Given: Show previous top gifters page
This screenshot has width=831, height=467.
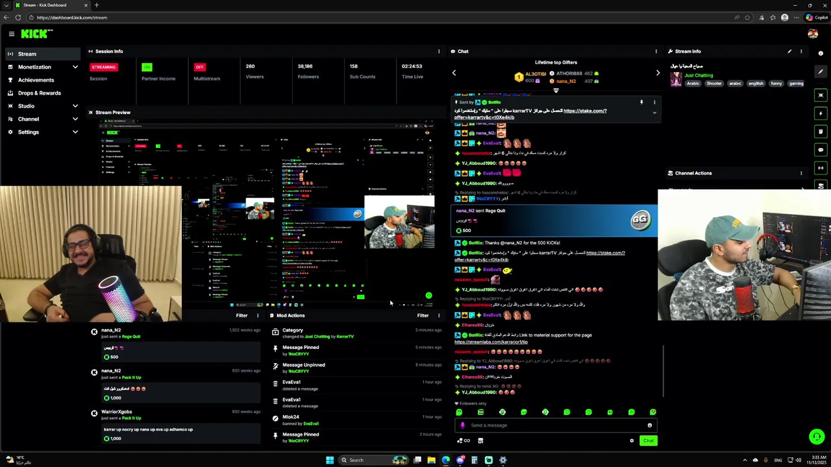Looking at the screenshot, I should pyautogui.click(x=454, y=73).
